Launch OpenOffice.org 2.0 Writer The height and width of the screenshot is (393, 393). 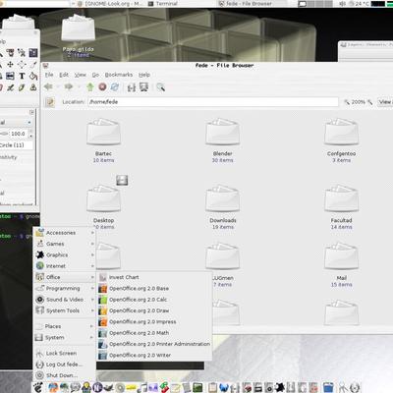[154, 355]
